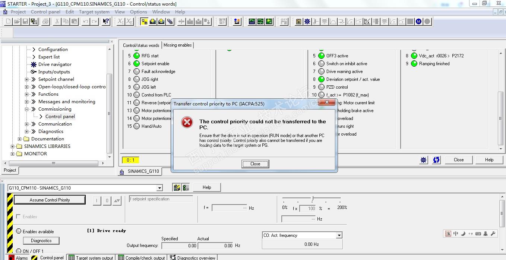Screen dimensions: 506x260
Task: Collapse the Commissioning tree node
Action: pyautogui.click(x=27, y=109)
